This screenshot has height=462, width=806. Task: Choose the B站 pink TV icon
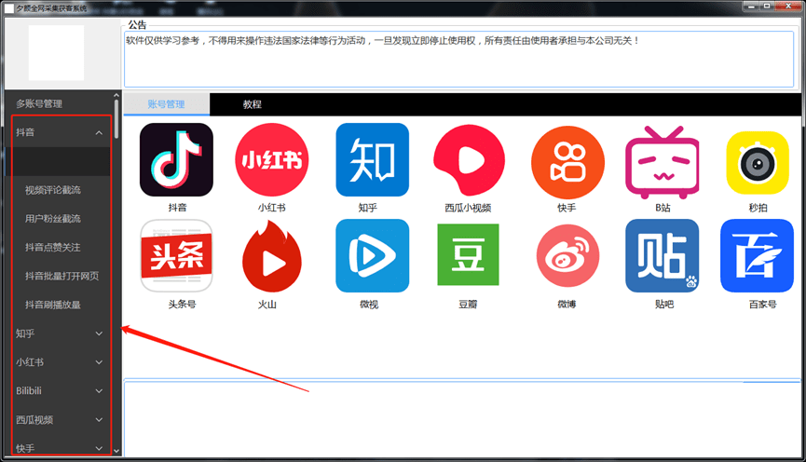(x=663, y=162)
